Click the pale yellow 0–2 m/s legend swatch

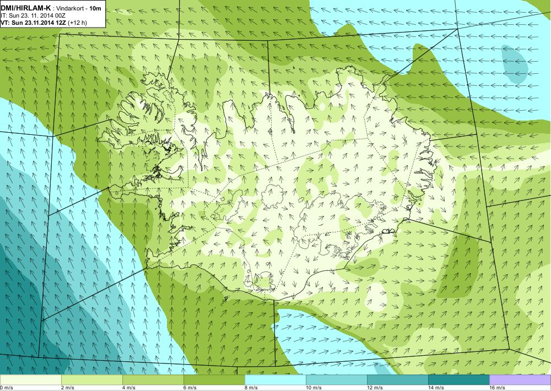[x=30, y=380]
